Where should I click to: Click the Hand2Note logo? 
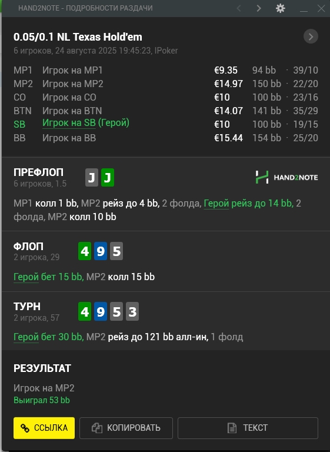[287, 177]
